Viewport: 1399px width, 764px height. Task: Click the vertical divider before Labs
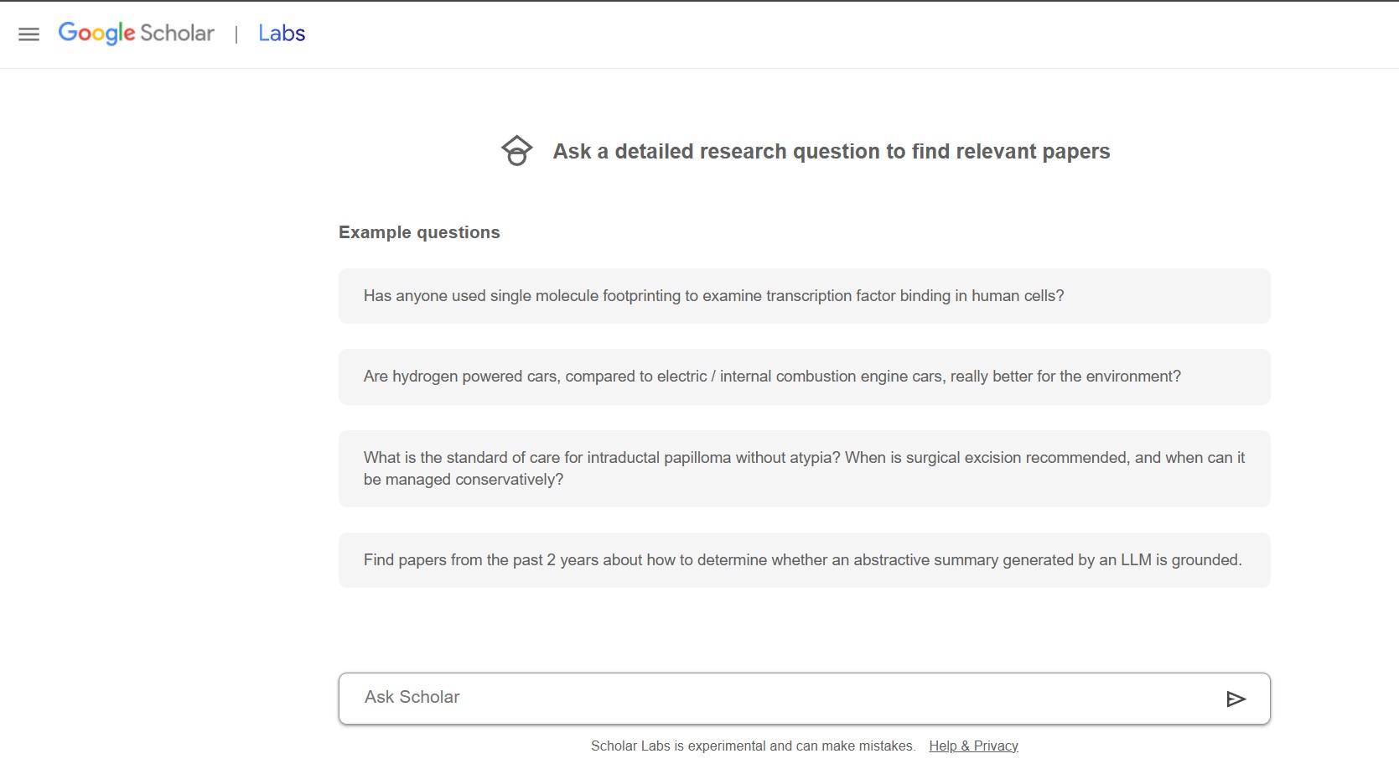click(x=236, y=34)
